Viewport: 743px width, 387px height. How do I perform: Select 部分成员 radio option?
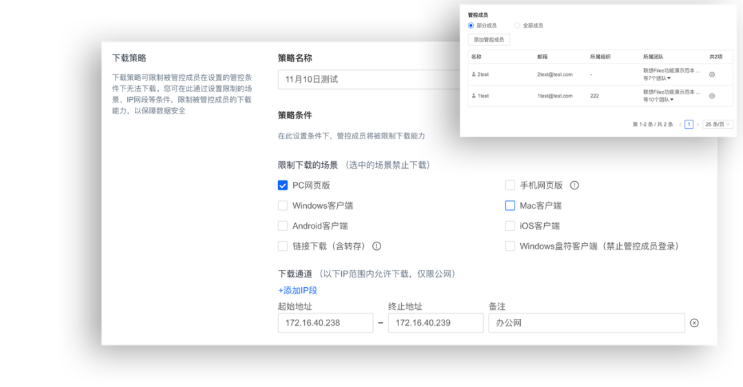point(471,25)
